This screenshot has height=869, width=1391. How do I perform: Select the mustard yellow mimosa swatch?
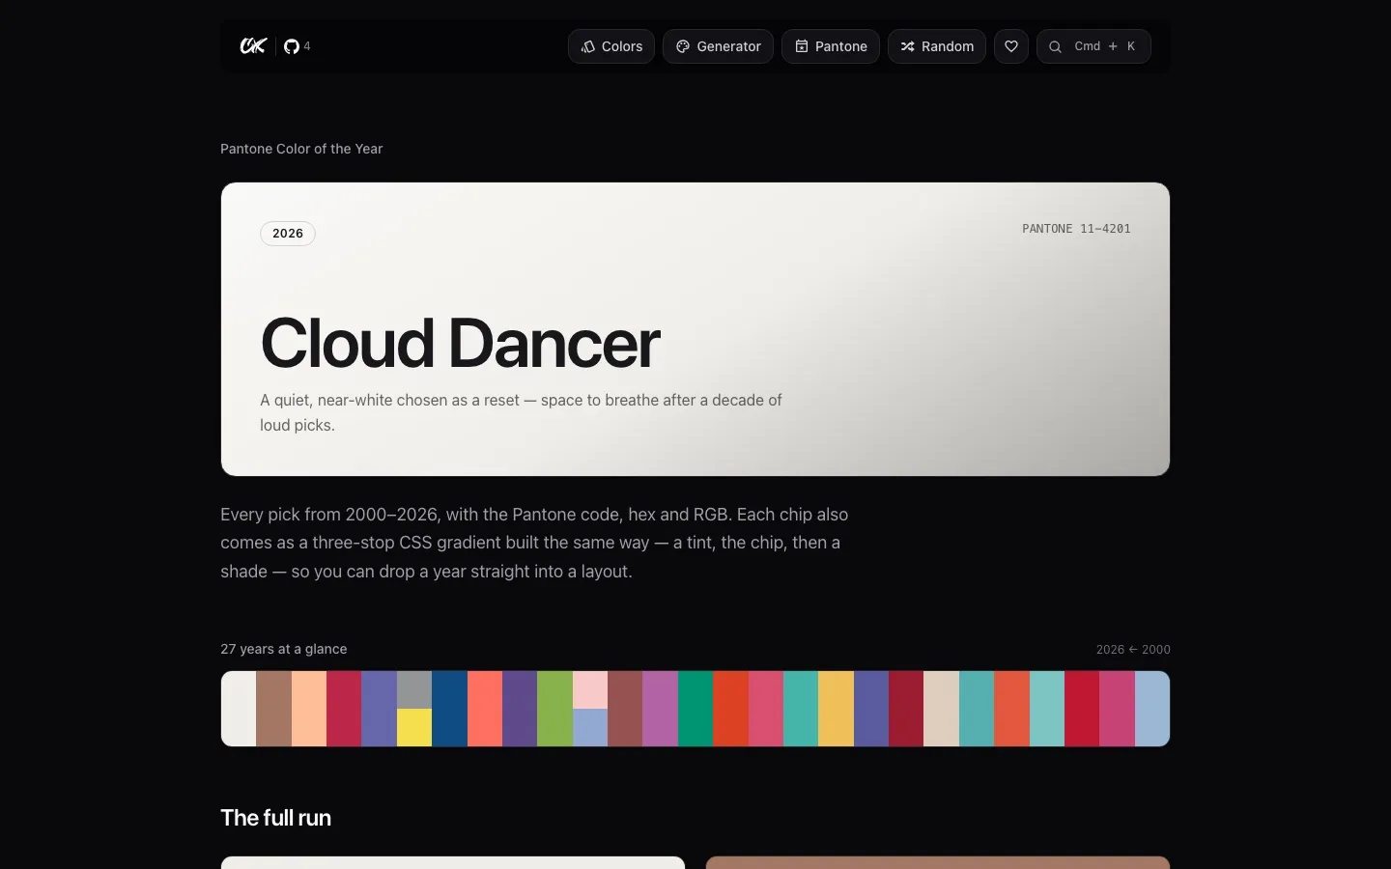pyautogui.click(x=837, y=709)
